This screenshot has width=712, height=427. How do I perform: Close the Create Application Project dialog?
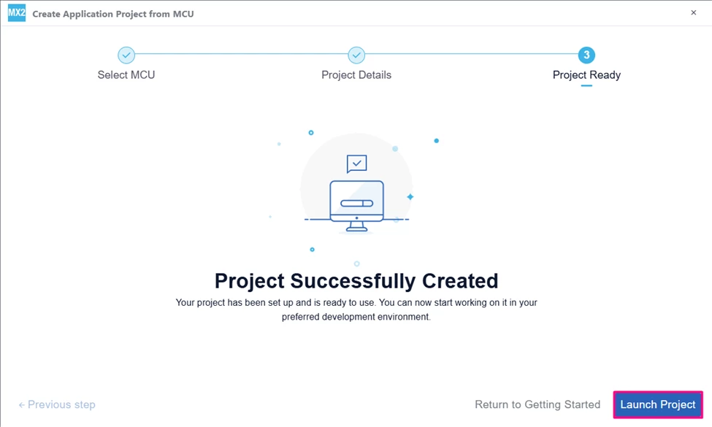pyautogui.click(x=694, y=12)
